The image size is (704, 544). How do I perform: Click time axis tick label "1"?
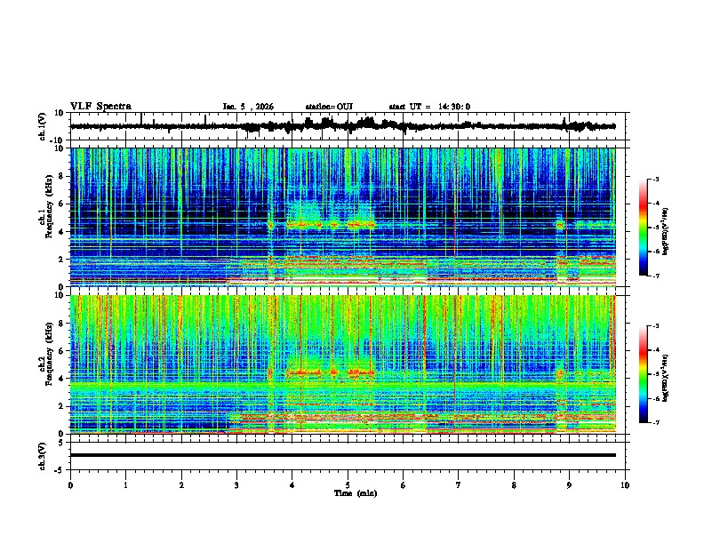coord(125,485)
